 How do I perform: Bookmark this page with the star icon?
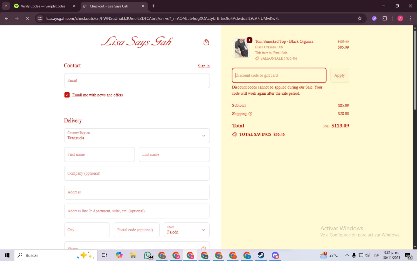click(x=360, y=18)
